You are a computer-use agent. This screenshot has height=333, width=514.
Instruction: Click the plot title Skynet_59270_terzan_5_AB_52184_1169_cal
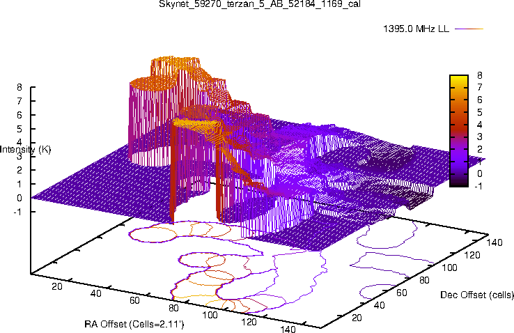[x=260, y=4]
